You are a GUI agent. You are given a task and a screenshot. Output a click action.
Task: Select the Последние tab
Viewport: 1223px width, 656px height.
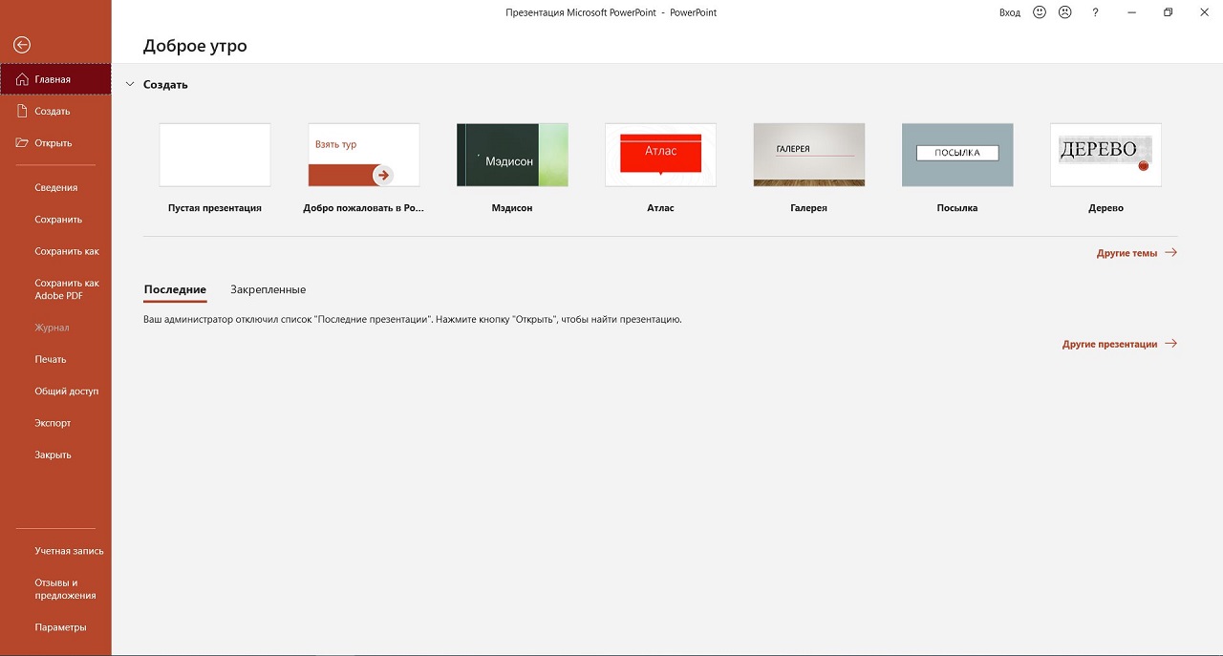click(175, 289)
